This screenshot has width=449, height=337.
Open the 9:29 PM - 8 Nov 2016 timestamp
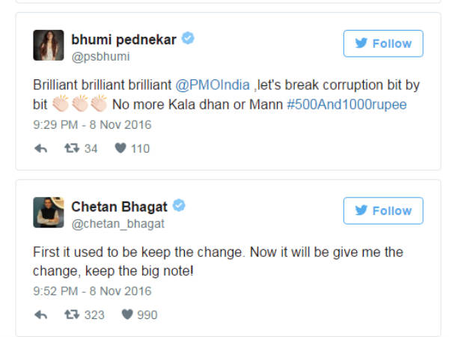coord(92,125)
